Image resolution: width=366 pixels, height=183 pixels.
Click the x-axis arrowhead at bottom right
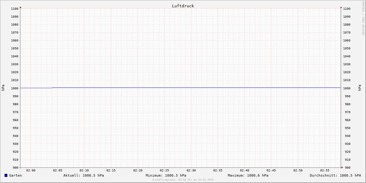(342, 167)
